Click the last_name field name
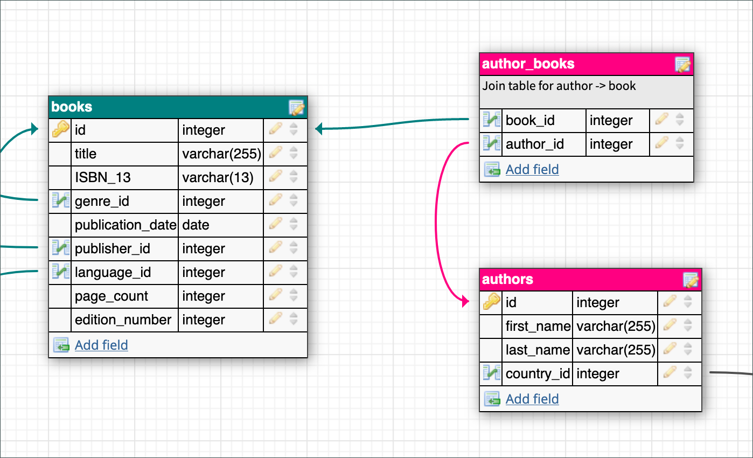 pyautogui.click(x=538, y=350)
